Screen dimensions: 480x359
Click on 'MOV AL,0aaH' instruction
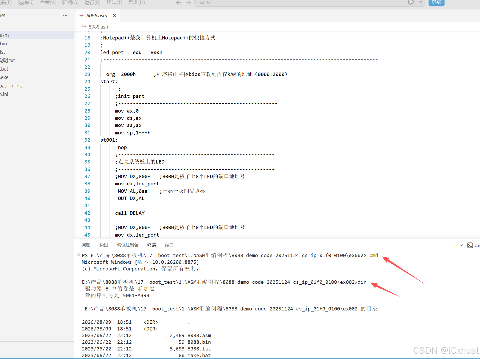[134, 191]
